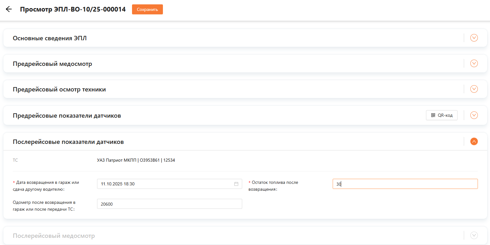Viewport: 490px width, 245px height.
Task: Collapse Послерейсовые показатели датчиков using orange chevron
Action: click(474, 141)
